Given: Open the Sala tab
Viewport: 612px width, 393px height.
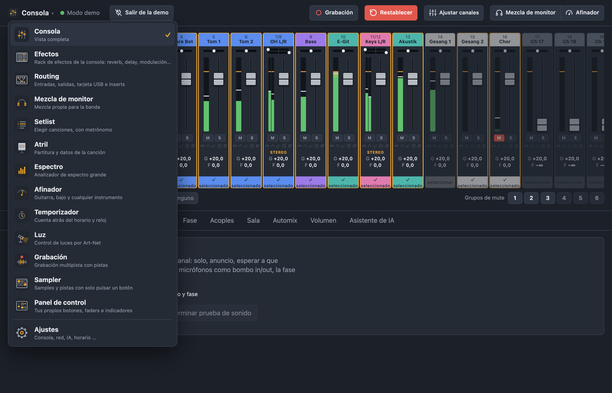Looking at the screenshot, I should [253, 221].
